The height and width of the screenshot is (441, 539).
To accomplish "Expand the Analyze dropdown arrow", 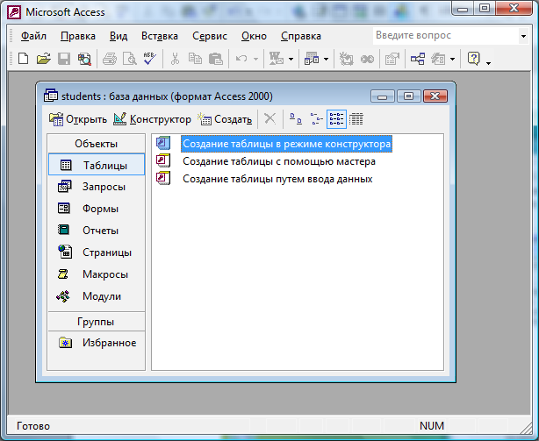I will [x=326, y=59].
